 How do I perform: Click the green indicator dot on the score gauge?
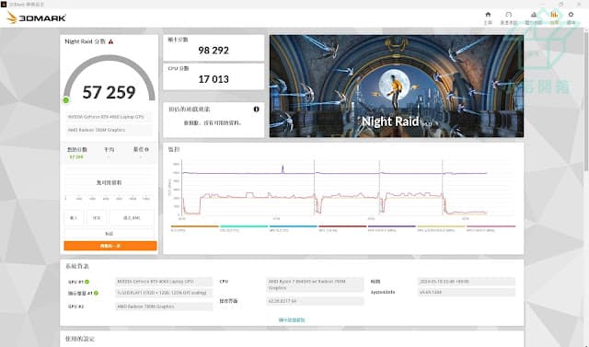66,100
